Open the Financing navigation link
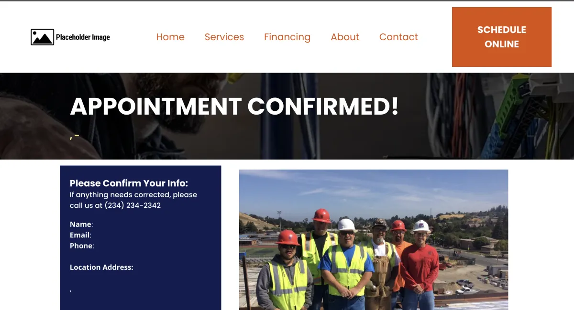The height and width of the screenshot is (310, 574). (x=287, y=37)
